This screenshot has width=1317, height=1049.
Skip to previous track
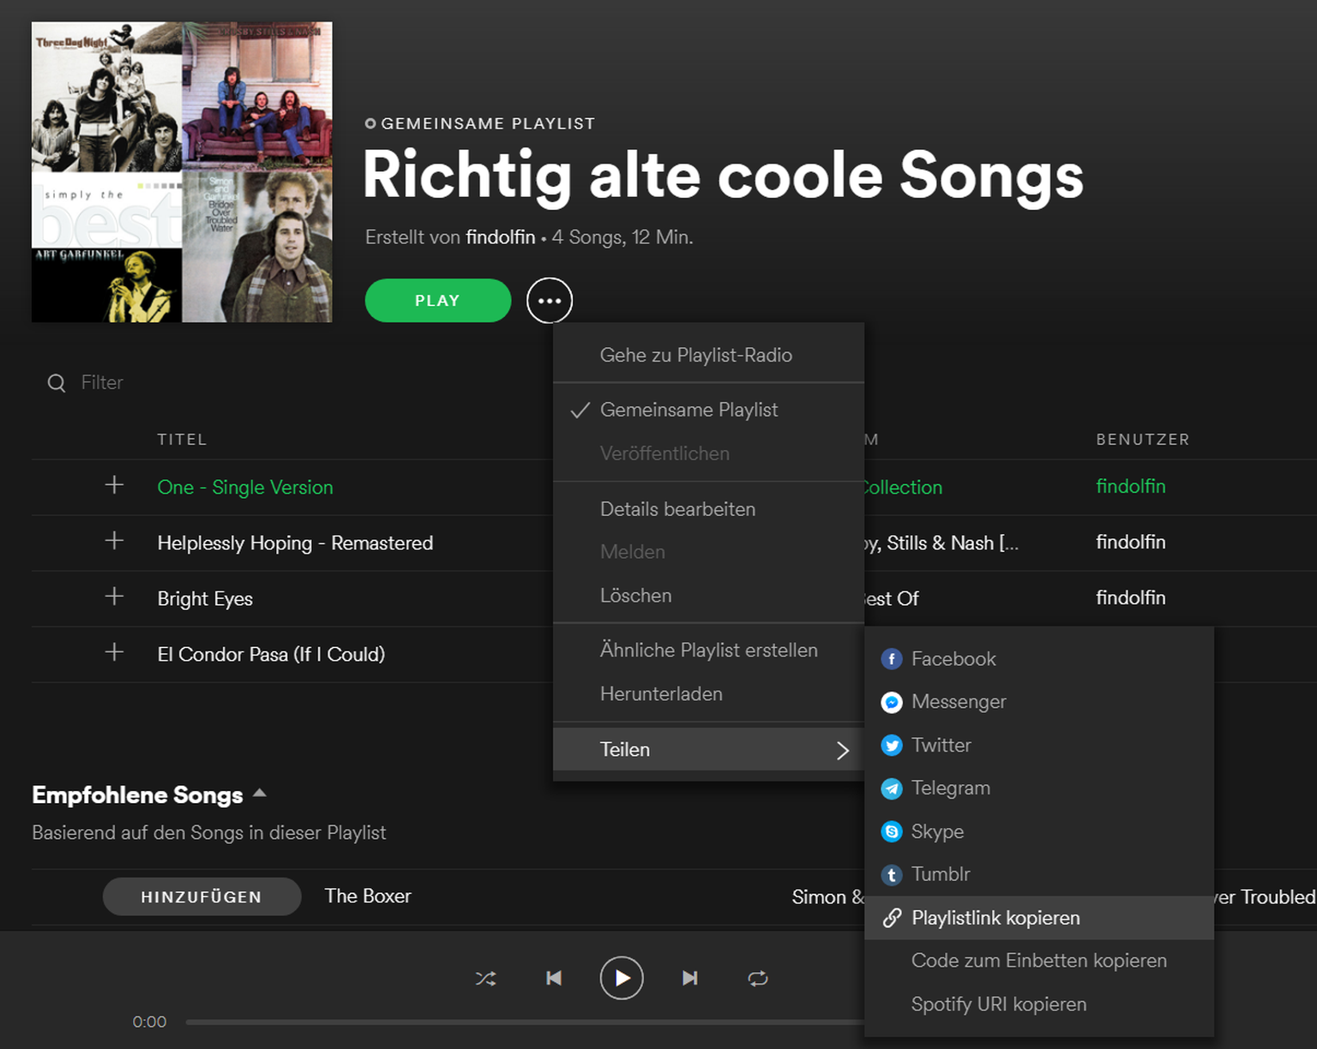554,978
